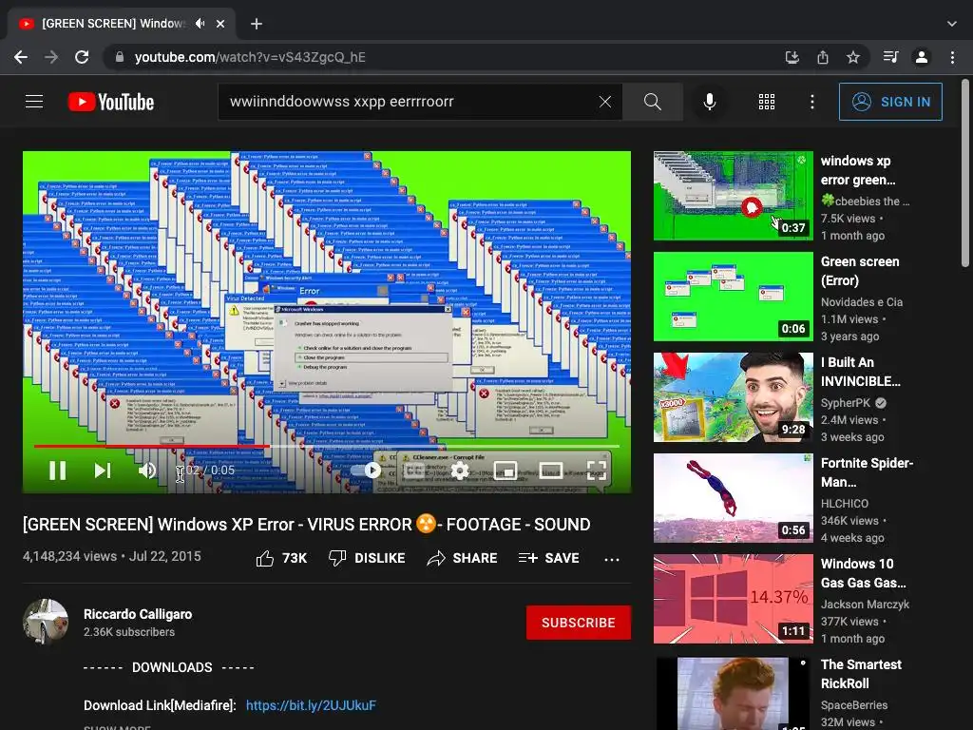This screenshot has height=730, width=973.
Task: Switch to theater mode
Action: 551,471
